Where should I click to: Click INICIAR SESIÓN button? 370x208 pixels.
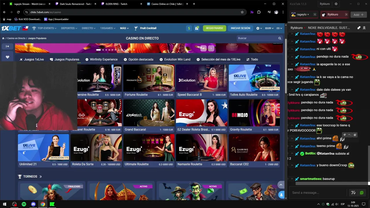pyautogui.click(x=240, y=28)
